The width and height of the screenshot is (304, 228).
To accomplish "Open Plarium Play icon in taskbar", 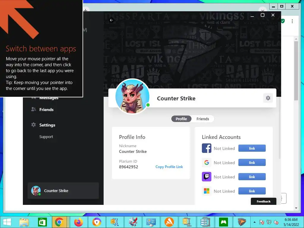I will (x=242, y=222).
